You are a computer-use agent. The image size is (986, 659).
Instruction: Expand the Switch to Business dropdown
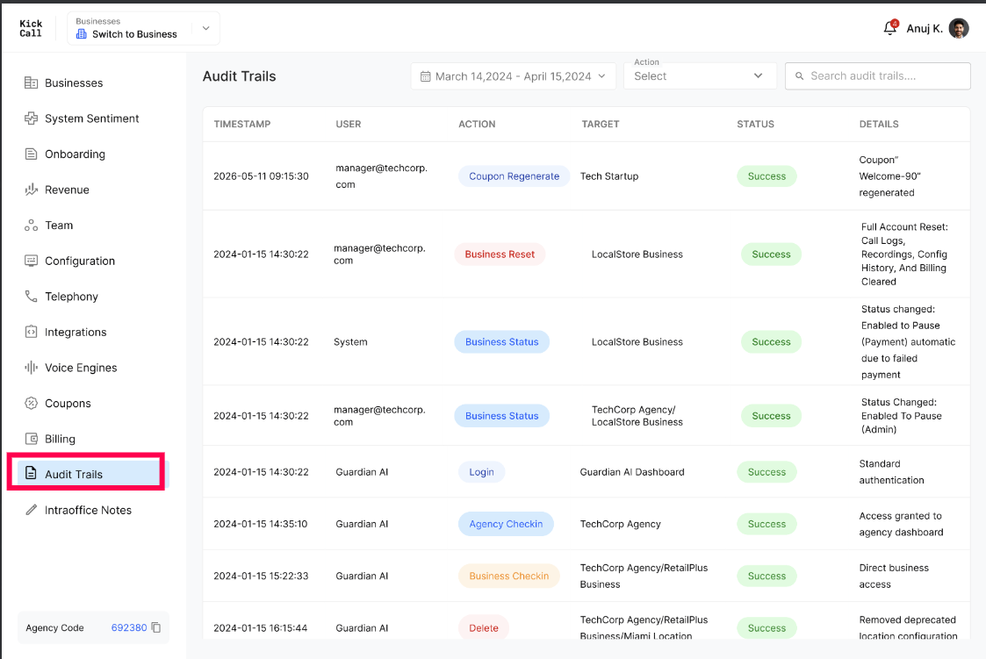(143, 28)
